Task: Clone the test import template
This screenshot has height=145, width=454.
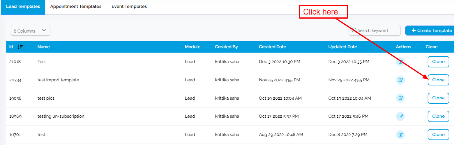Action: (438, 80)
